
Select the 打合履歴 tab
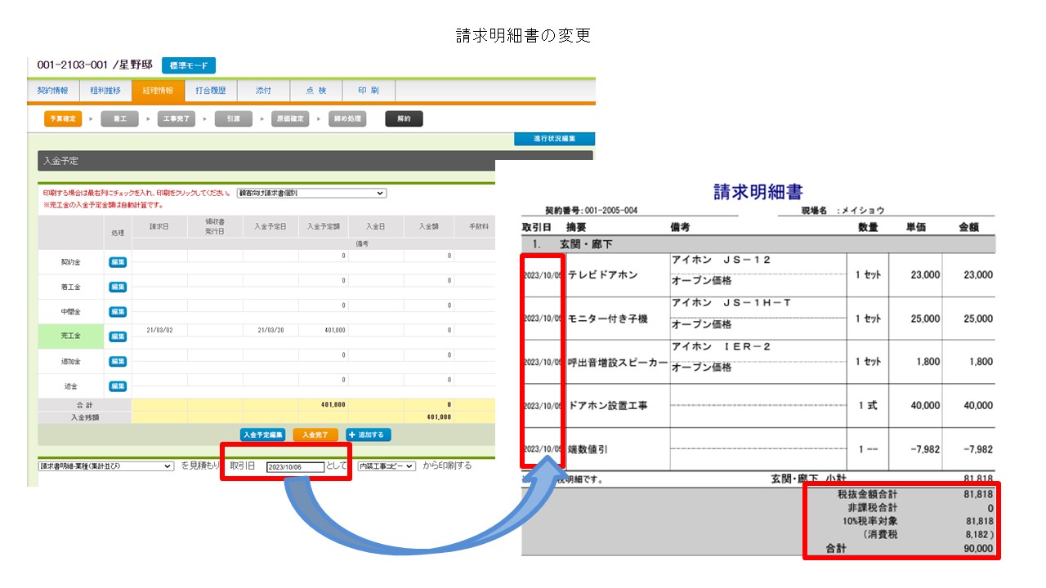(210, 91)
